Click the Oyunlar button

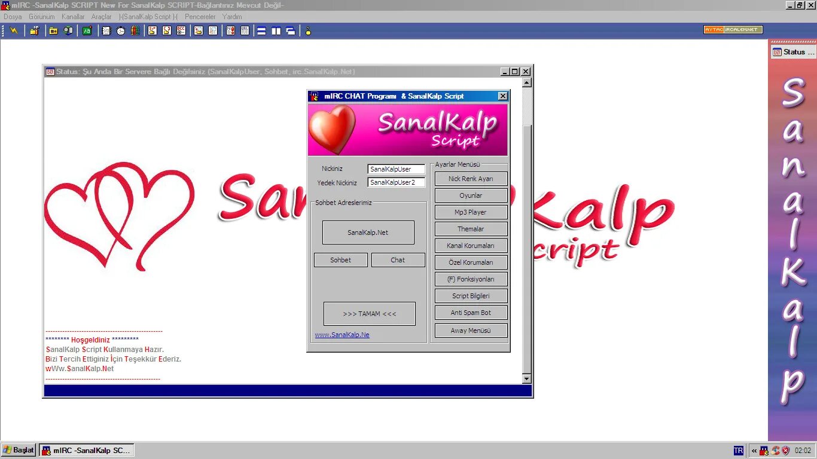tap(471, 195)
